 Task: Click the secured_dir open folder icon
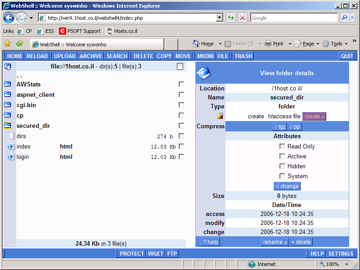pyautogui.click(x=7, y=126)
